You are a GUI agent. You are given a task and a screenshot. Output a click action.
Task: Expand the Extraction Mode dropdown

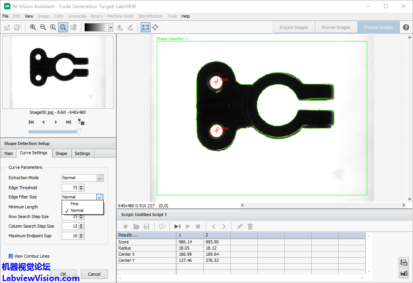click(100, 178)
